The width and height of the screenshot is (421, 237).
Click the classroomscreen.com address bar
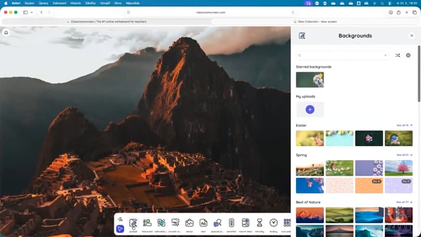210,13
